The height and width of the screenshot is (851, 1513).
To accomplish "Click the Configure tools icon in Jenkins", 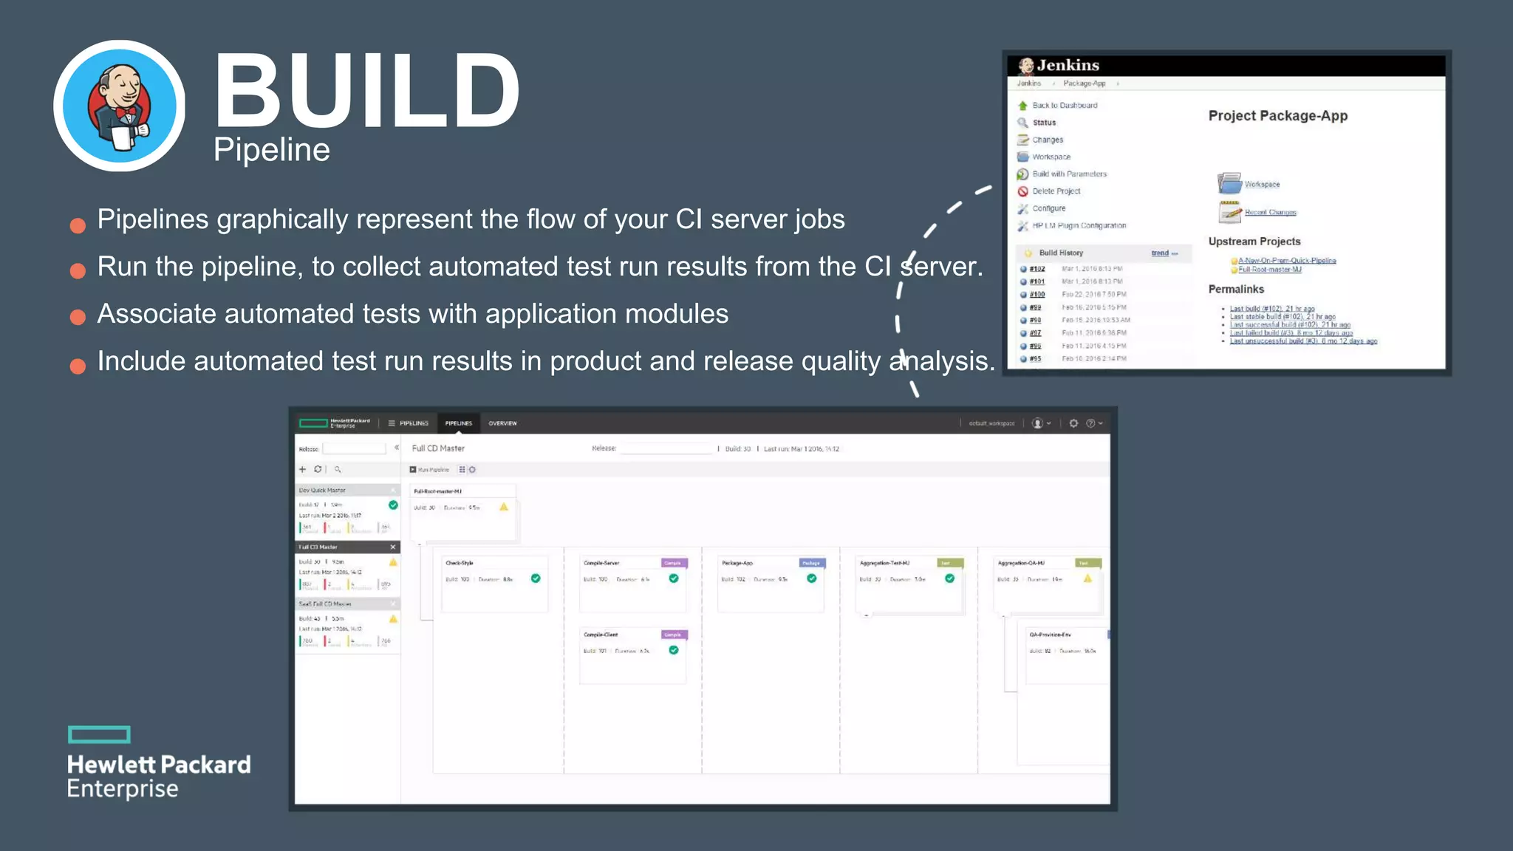I will click(x=1022, y=208).
